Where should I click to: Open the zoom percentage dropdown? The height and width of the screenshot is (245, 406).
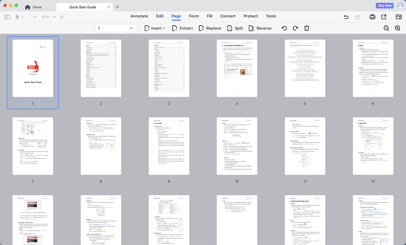(x=54, y=17)
